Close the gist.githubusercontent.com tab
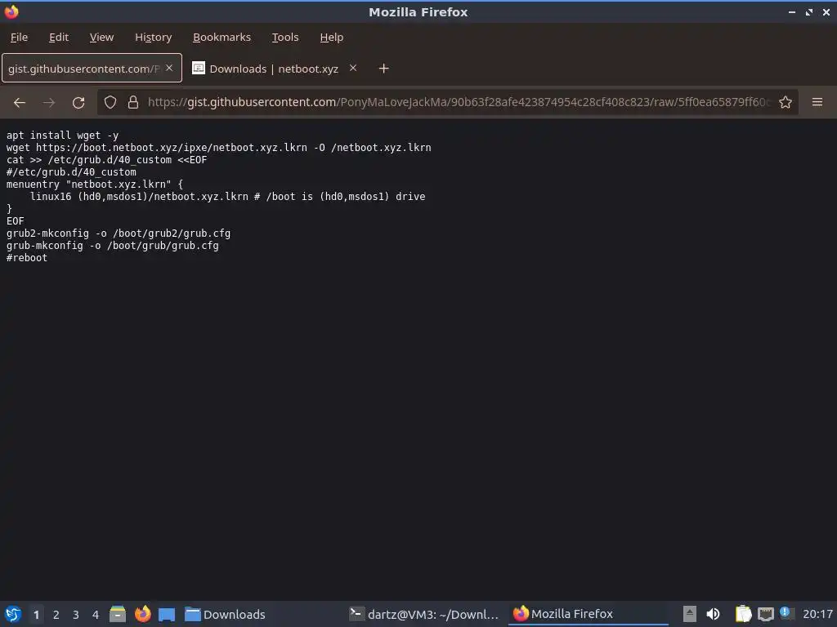The width and height of the screenshot is (837, 627). pos(169,68)
